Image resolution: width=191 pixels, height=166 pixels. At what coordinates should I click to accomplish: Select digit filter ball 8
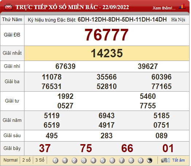tap(131, 161)
